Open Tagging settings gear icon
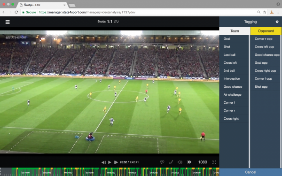The width and height of the screenshot is (282, 176). [277, 22]
